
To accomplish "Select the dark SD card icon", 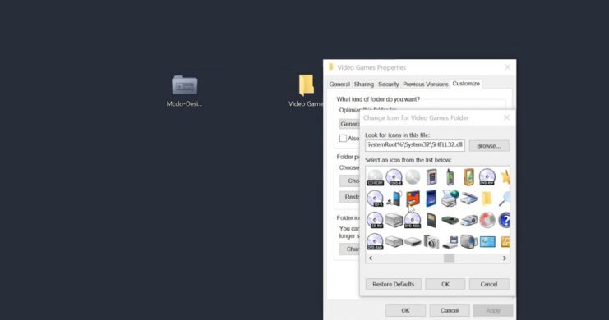I will click(431, 221).
